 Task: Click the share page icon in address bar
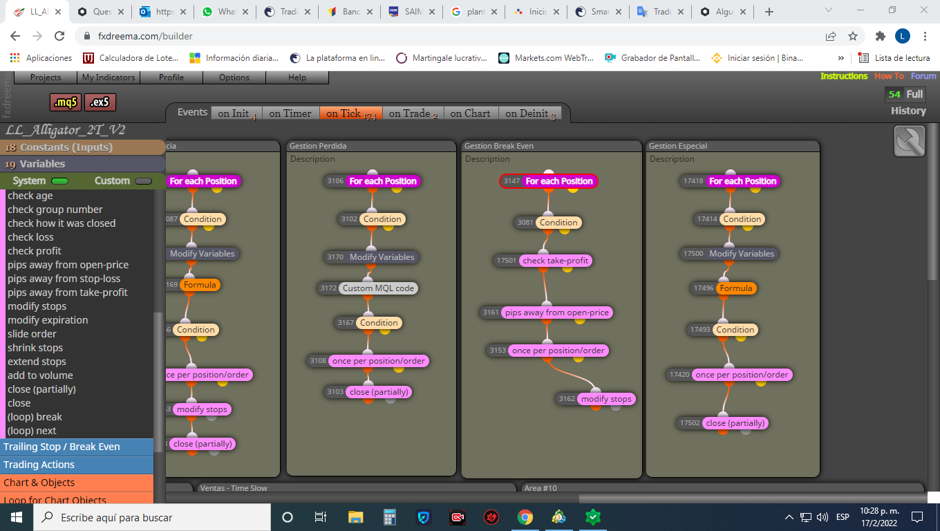[831, 36]
